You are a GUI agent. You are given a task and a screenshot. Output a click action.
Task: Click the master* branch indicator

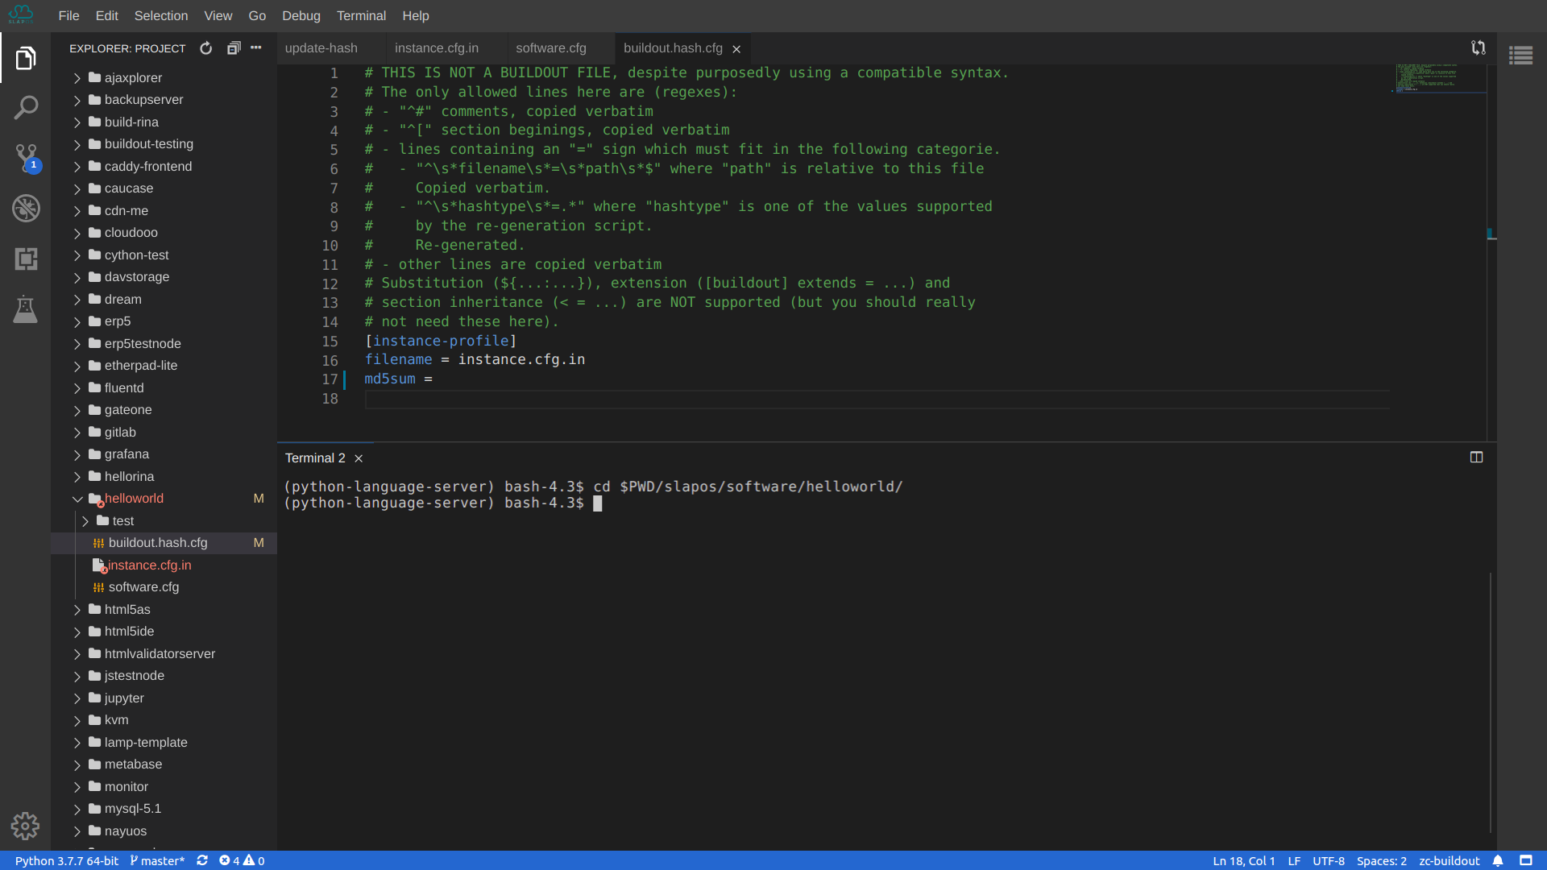point(158,860)
